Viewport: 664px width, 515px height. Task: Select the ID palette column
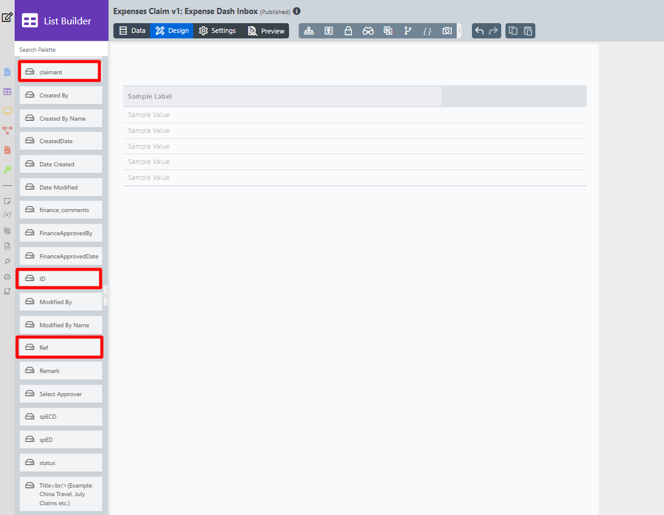click(x=59, y=279)
